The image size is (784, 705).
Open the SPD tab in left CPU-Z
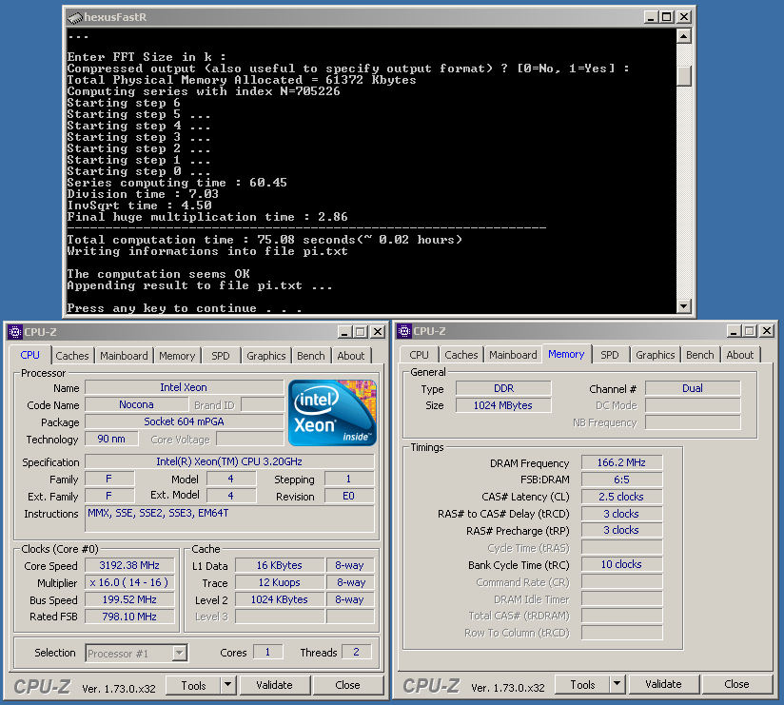[x=221, y=356]
